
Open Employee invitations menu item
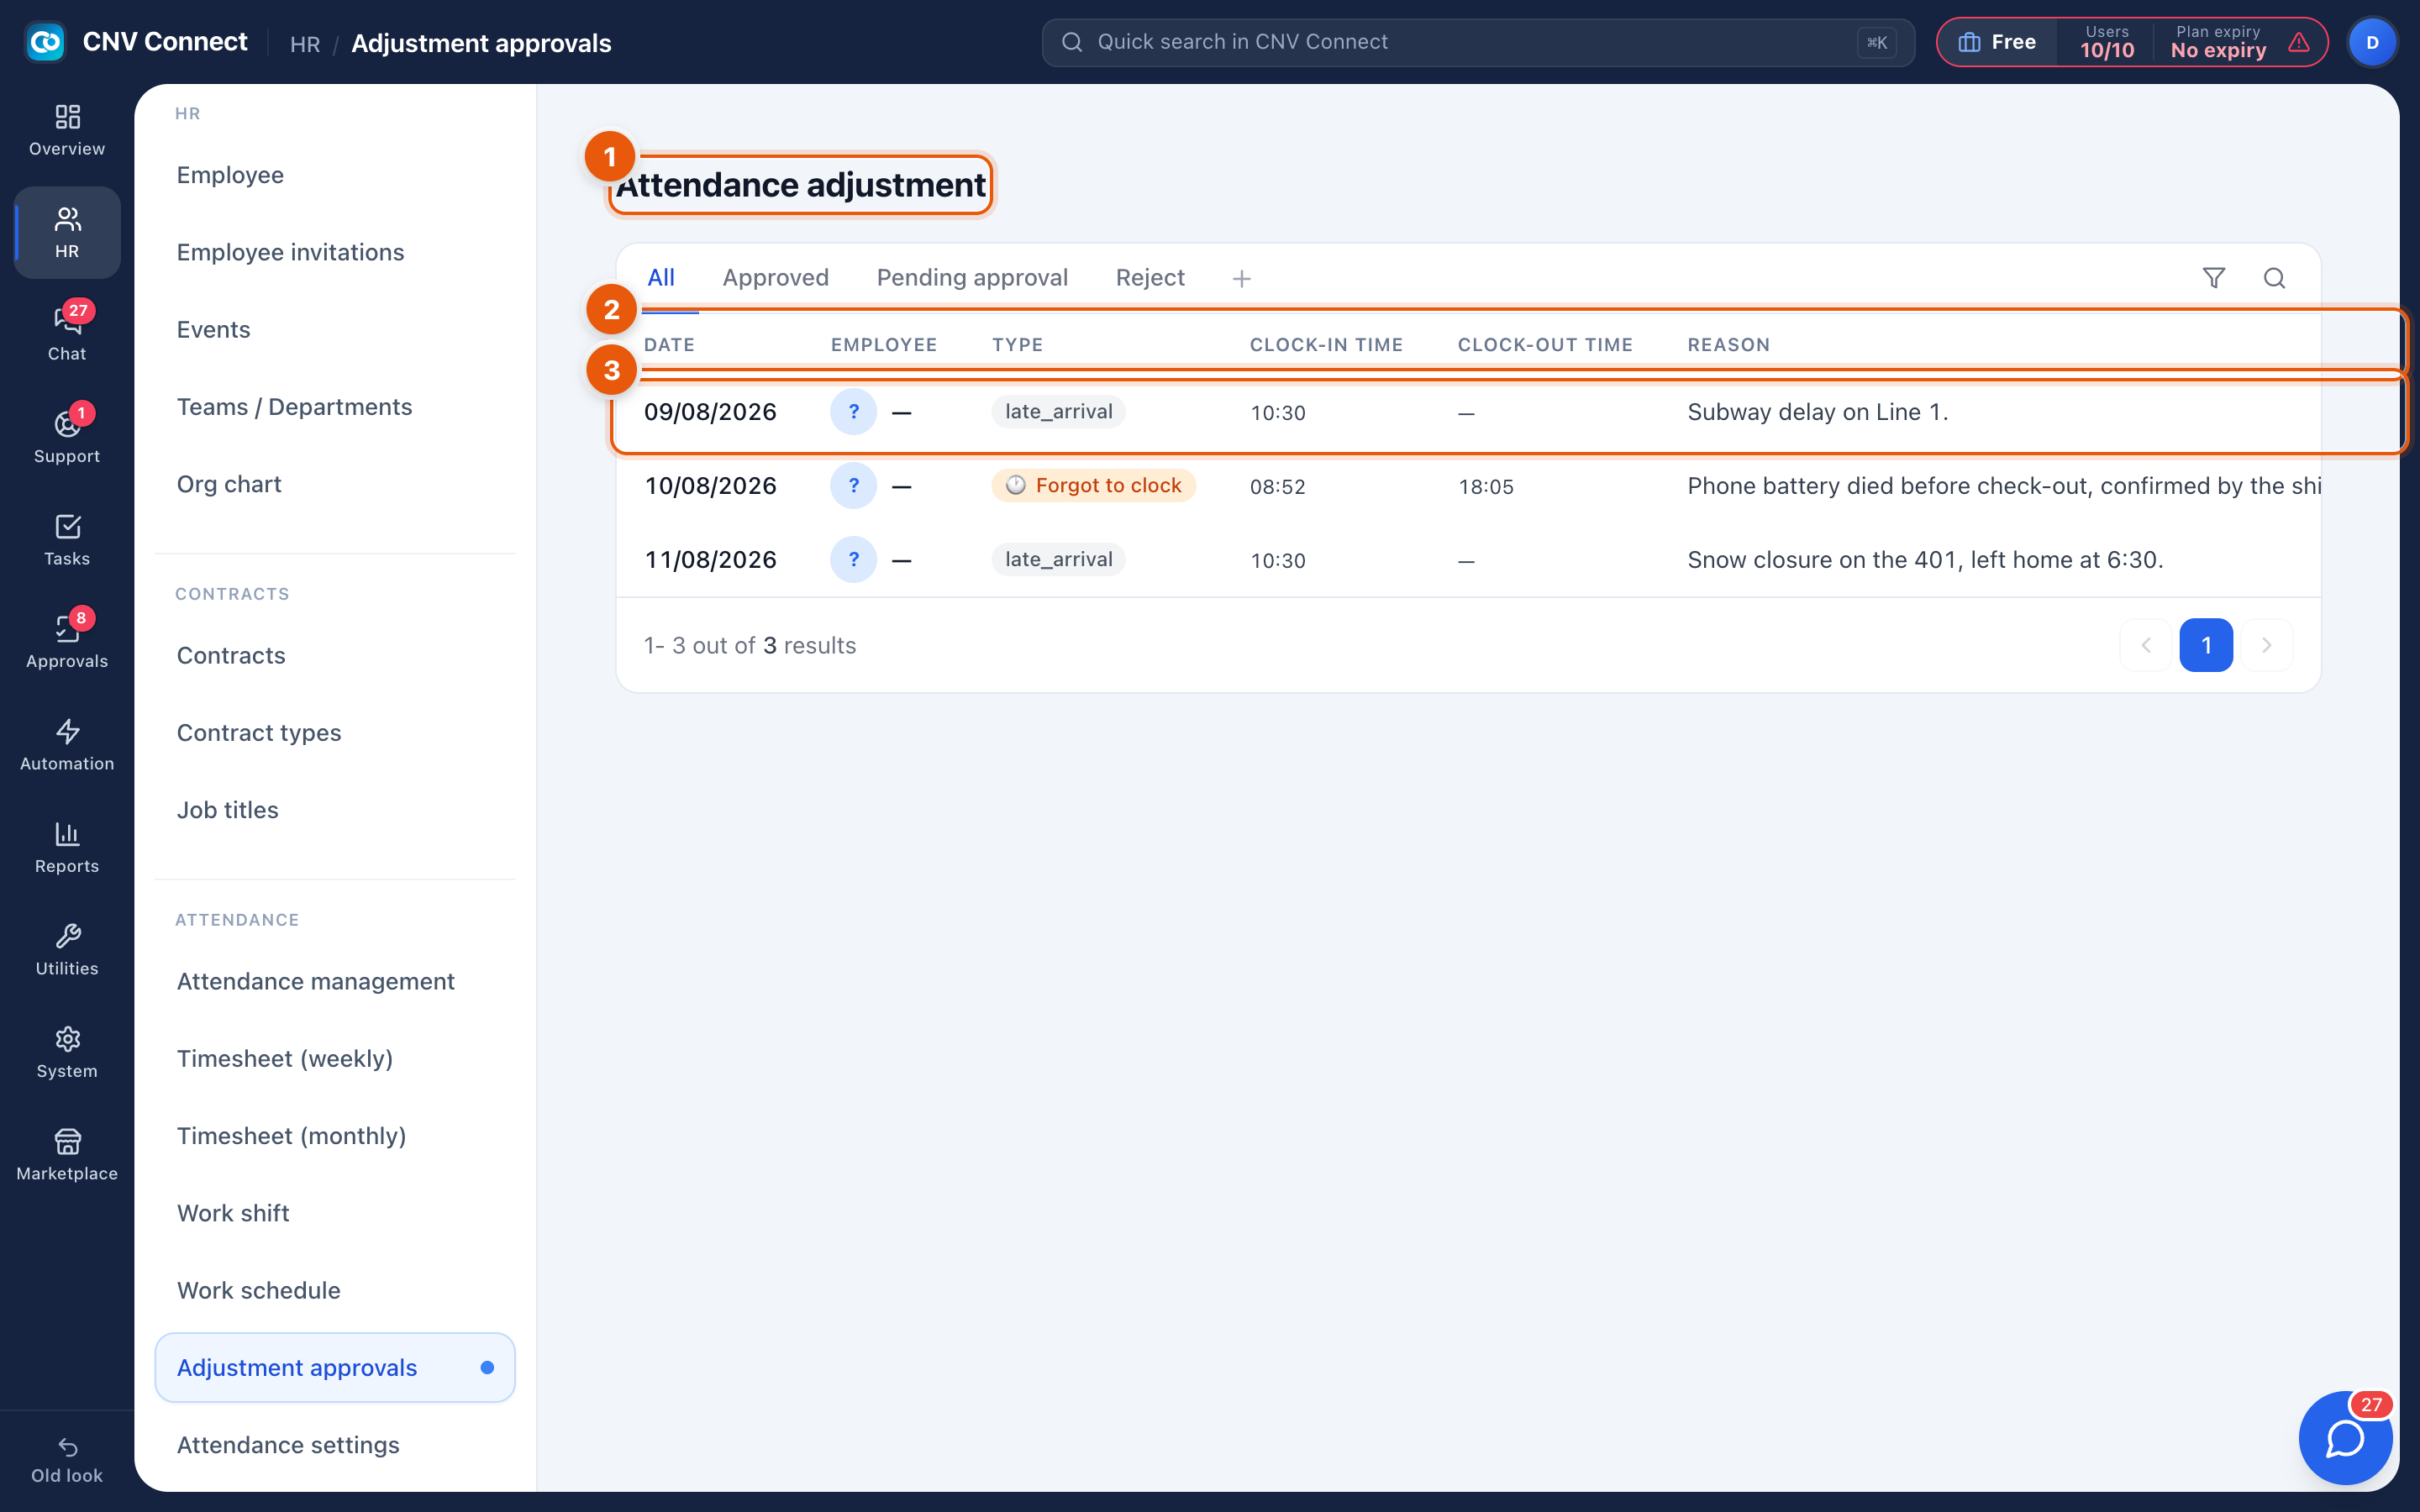click(335, 252)
